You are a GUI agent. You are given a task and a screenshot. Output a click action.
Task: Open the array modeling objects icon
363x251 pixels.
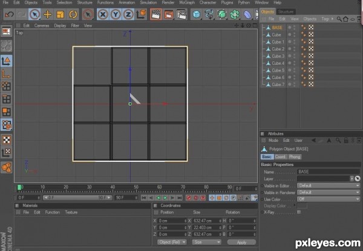(235, 15)
